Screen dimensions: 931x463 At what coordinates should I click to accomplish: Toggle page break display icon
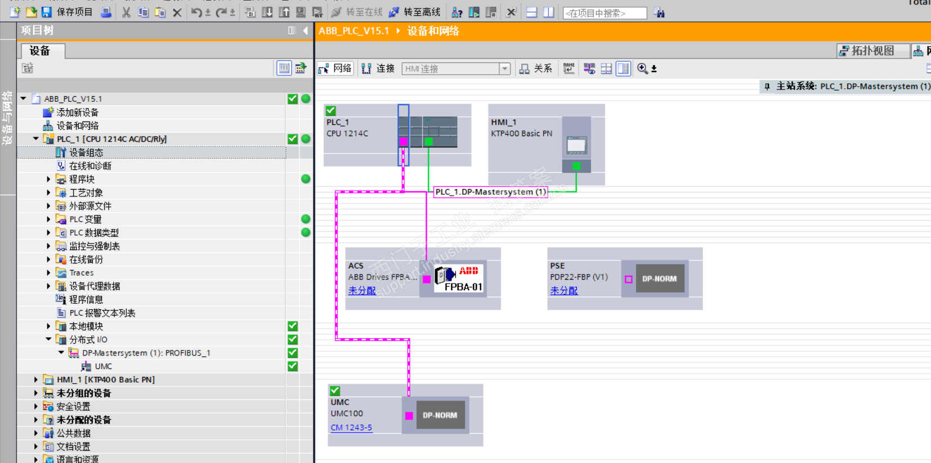pyautogui.click(x=606, y=69)
